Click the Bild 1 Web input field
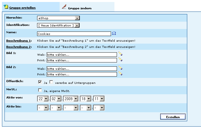This screenshot has width=201, height=128. point(82,55)
